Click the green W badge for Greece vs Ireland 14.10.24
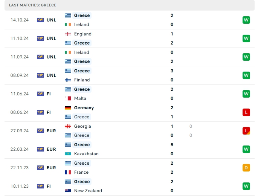The height and width of the screenshot is (196, 258). 246,20
